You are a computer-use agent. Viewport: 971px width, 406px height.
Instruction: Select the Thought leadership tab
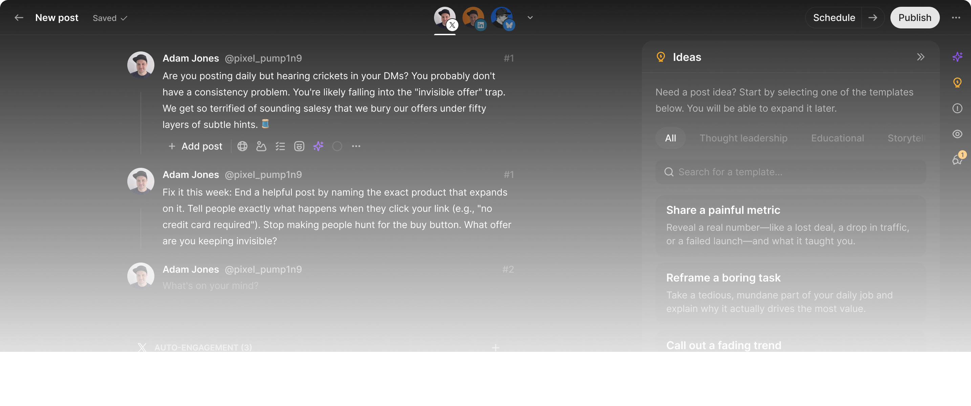click(x=743, y=138)
